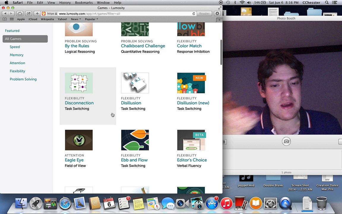
Task: Show Top Sites grid icon
Action: 12,19
